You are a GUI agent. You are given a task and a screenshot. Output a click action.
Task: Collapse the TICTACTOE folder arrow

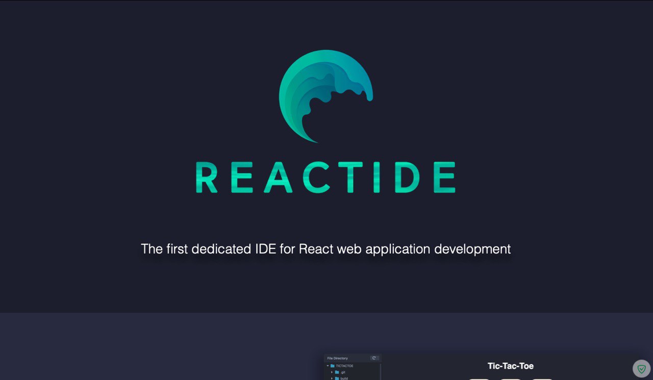[x=328, y=366]
